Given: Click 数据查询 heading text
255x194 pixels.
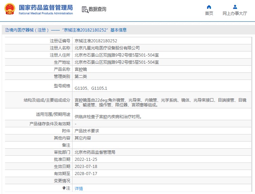Looking at the screenshot, I should pyautogui.click(x=98, y=9).
